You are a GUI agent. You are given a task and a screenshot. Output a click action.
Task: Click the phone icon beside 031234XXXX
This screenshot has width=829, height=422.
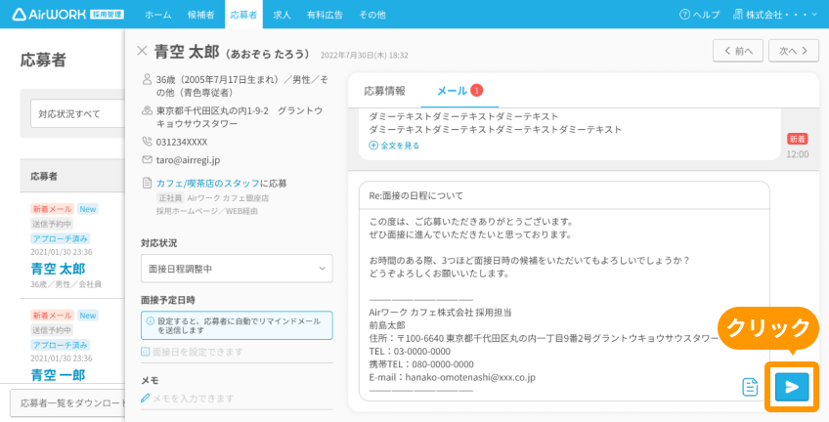[147, 142]
